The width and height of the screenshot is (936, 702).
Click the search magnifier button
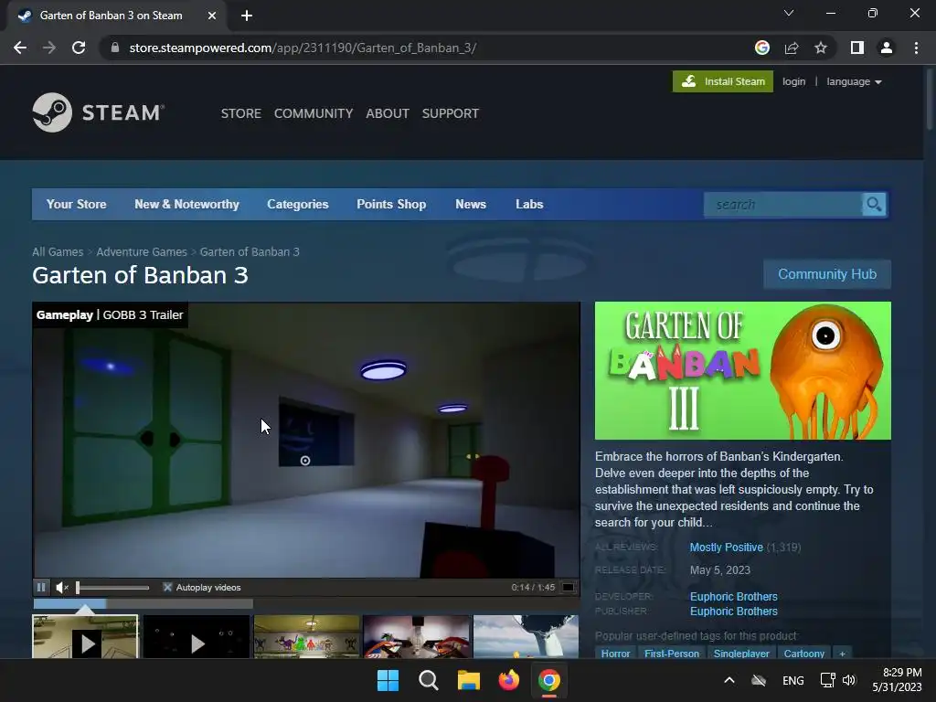point(874,204)
